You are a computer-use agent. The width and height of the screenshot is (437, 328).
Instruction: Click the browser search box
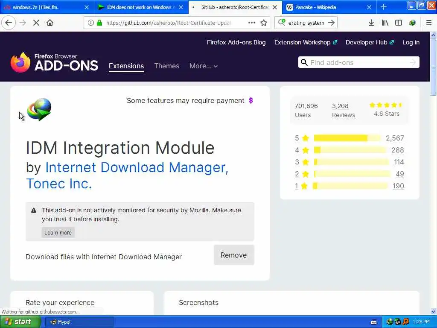[x=306, y=23]
